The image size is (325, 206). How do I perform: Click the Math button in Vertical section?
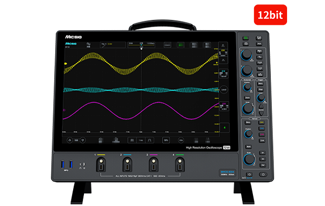(x=249, y=147)
